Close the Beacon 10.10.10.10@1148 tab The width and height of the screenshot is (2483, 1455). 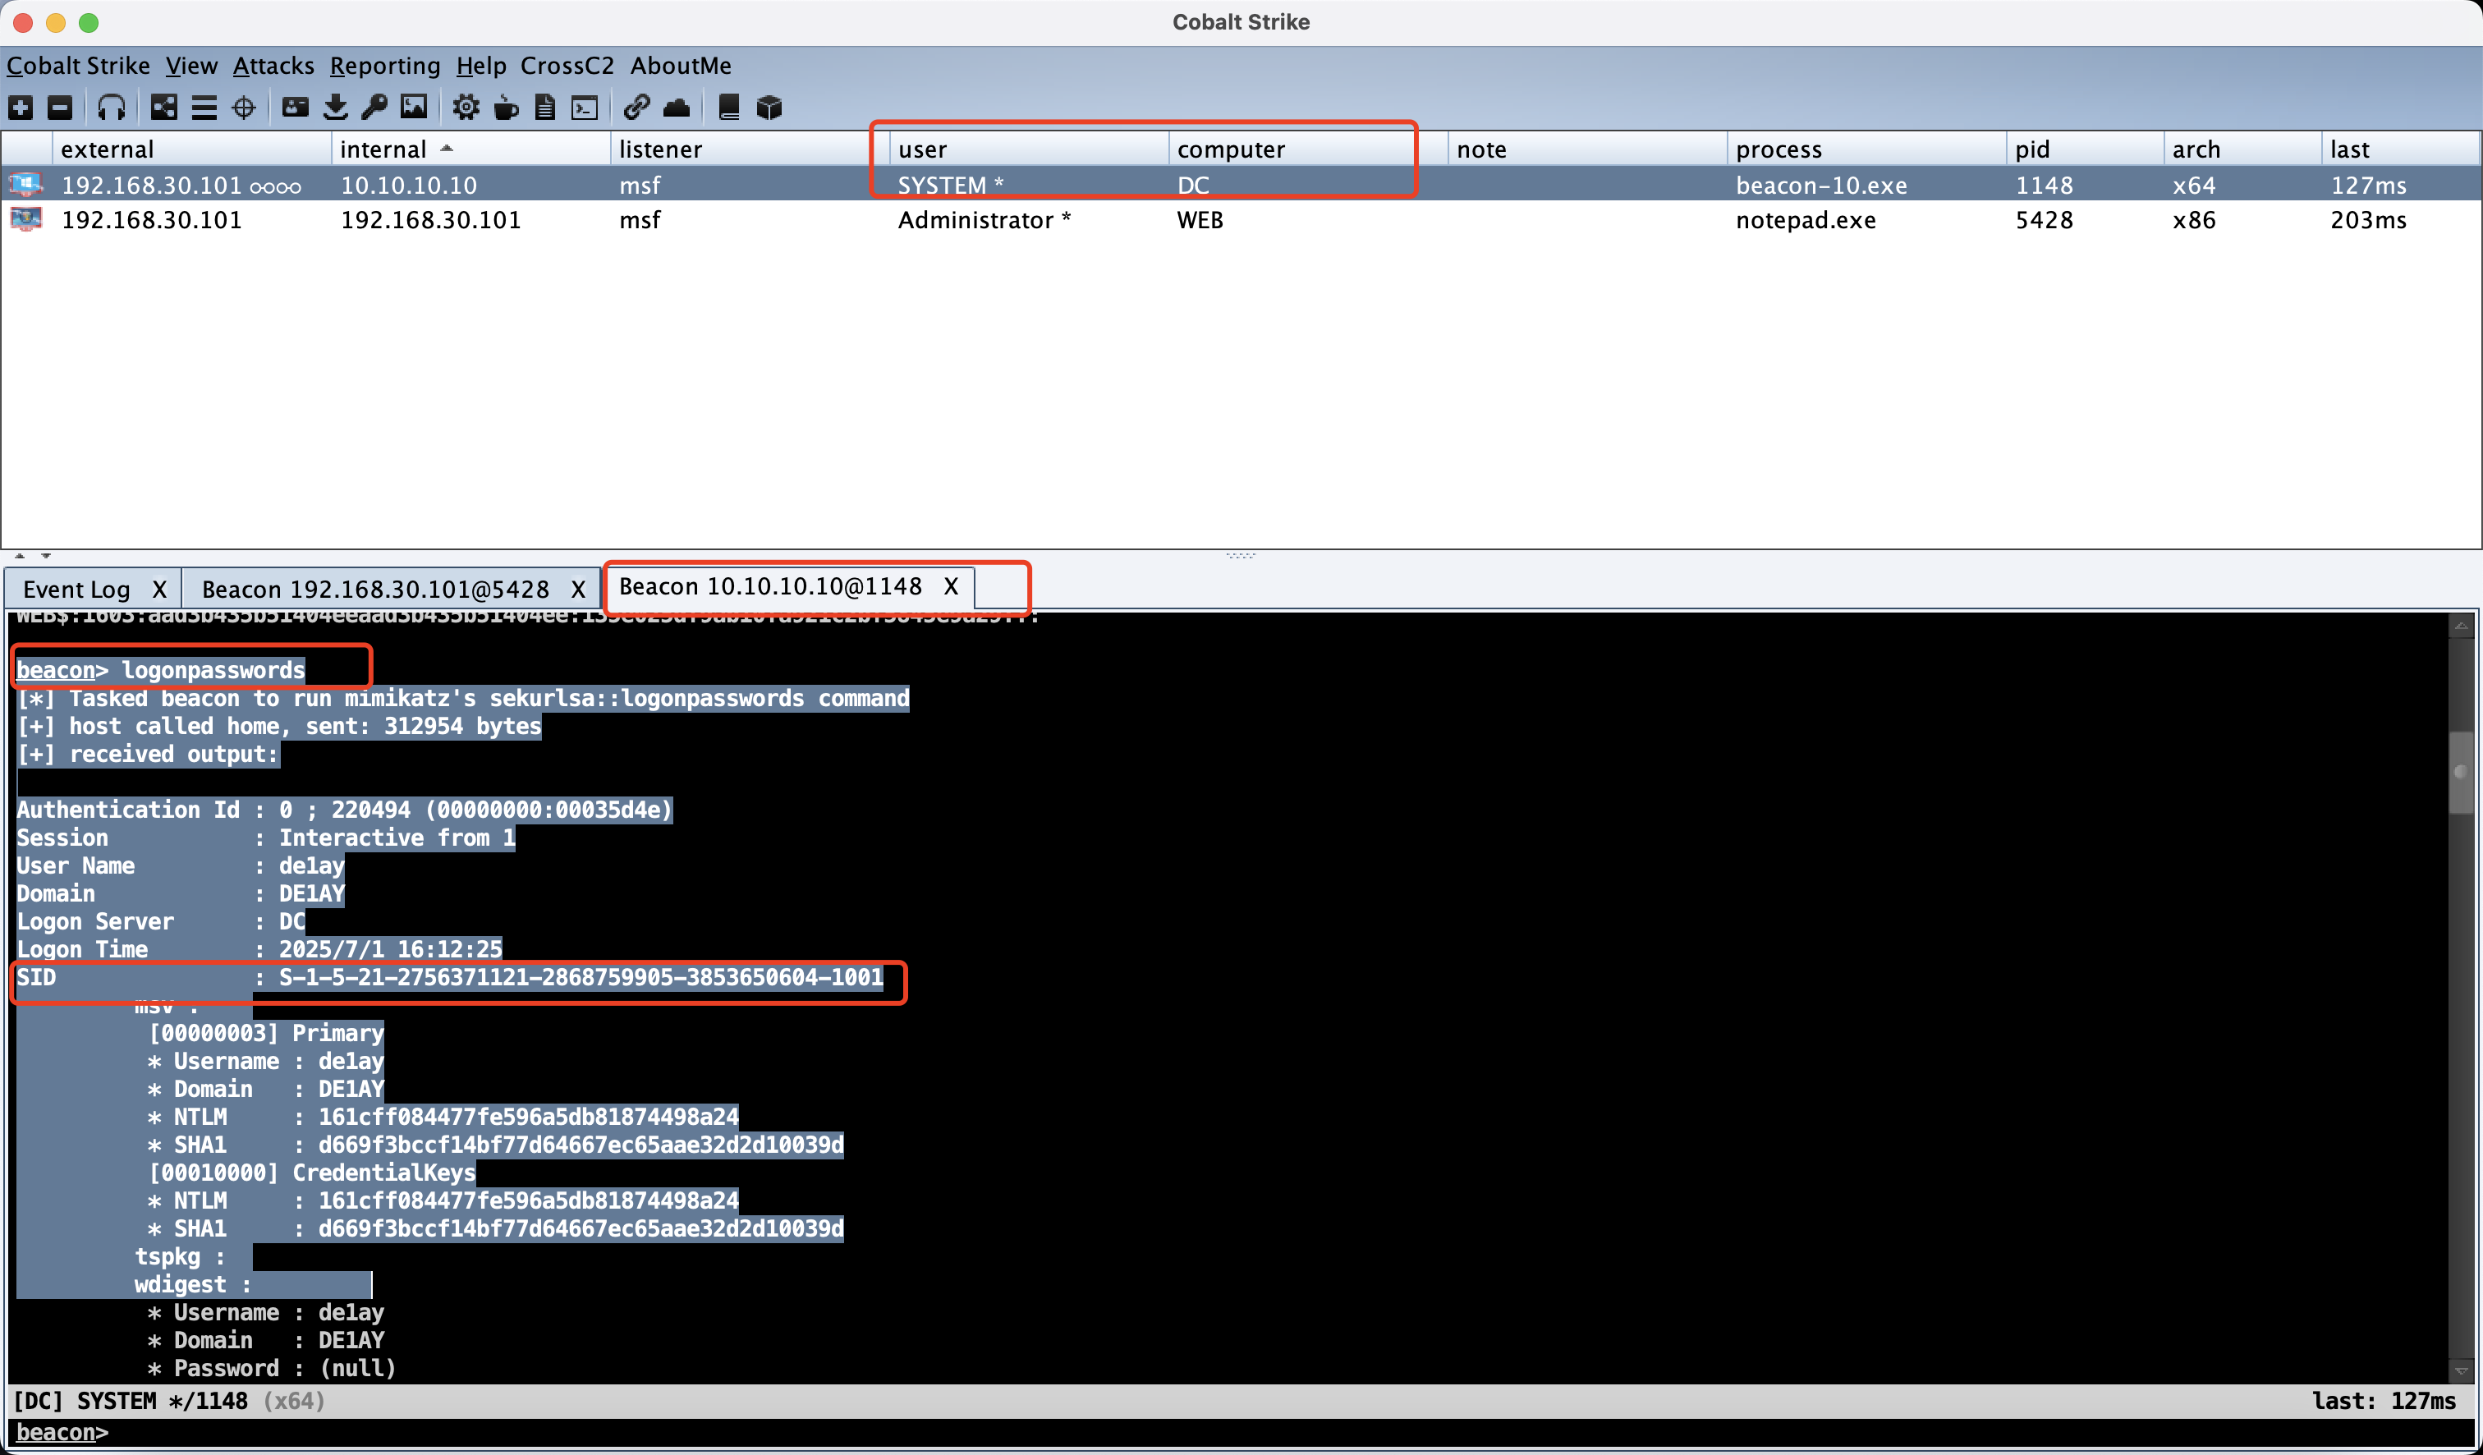pyautogui.click(x=951, y=586)
